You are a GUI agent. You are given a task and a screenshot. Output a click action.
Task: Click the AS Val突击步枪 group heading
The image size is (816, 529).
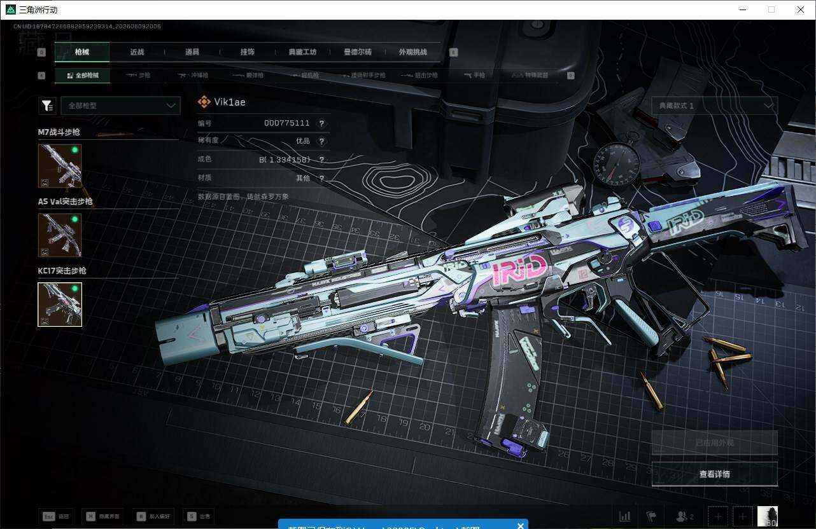pyautogui.click(x=66, y=202)
